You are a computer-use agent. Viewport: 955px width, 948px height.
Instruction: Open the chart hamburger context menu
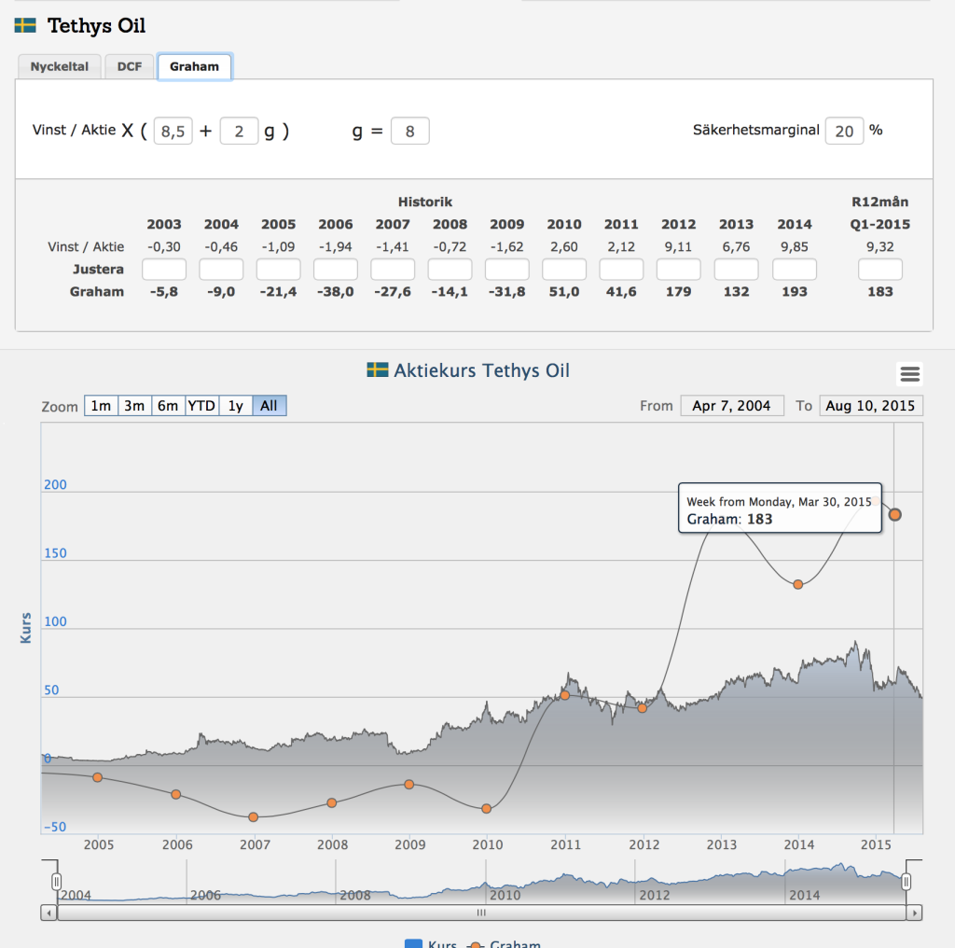909,373
